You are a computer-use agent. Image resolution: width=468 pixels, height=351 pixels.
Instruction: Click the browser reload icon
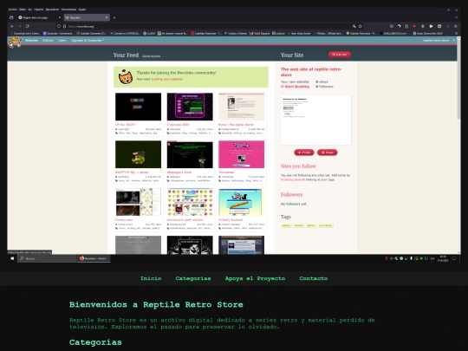28,26
